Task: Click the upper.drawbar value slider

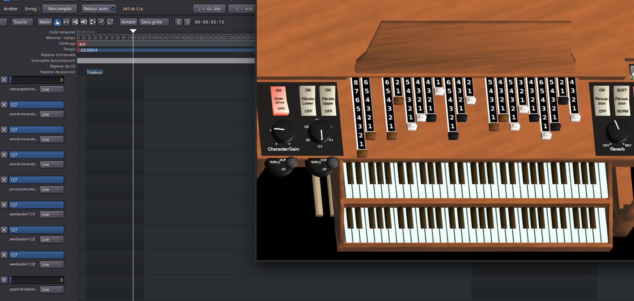Action: tap(36, 280)
